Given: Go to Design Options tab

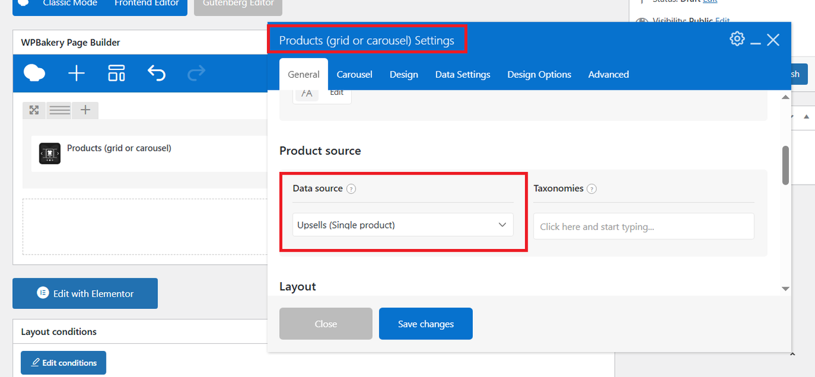Looking at the screenshot, I should (x=539, y=75).
